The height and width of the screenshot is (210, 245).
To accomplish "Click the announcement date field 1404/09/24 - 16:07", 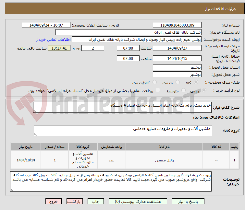I will (x=46, y=25).
